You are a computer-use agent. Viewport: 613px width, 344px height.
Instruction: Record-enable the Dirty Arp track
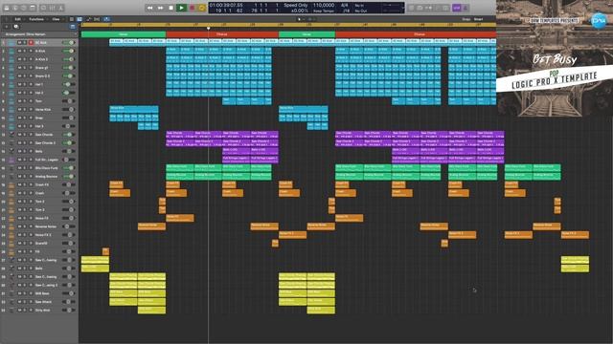coord(31,310)
